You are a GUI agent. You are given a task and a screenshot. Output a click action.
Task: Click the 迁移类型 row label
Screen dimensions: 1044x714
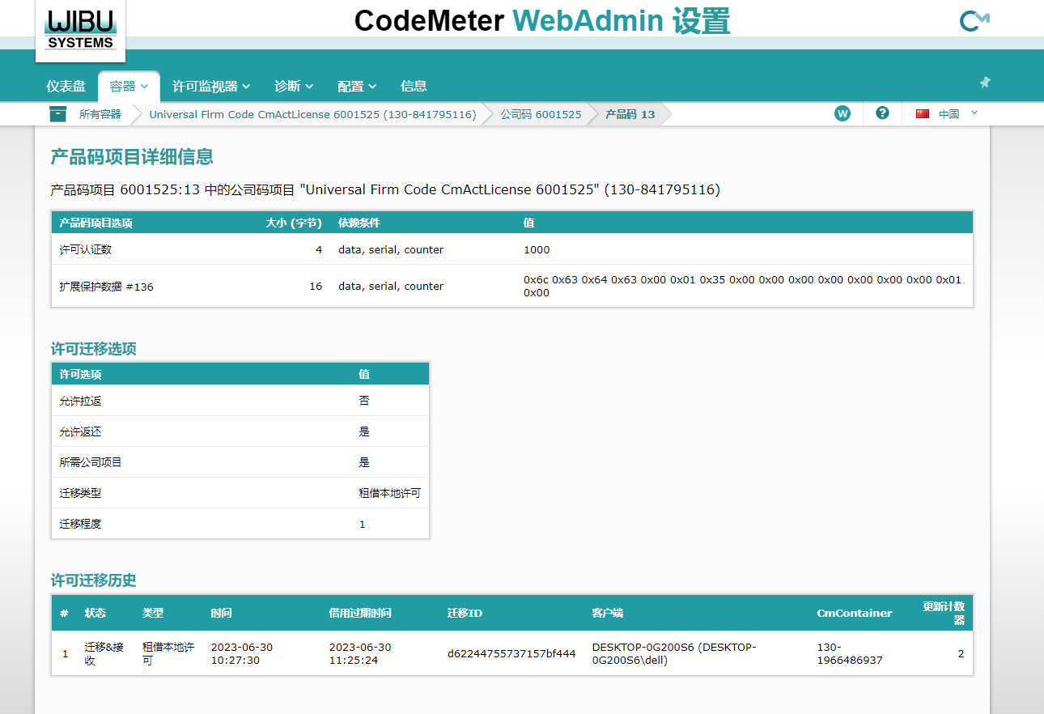pos(80,493)
